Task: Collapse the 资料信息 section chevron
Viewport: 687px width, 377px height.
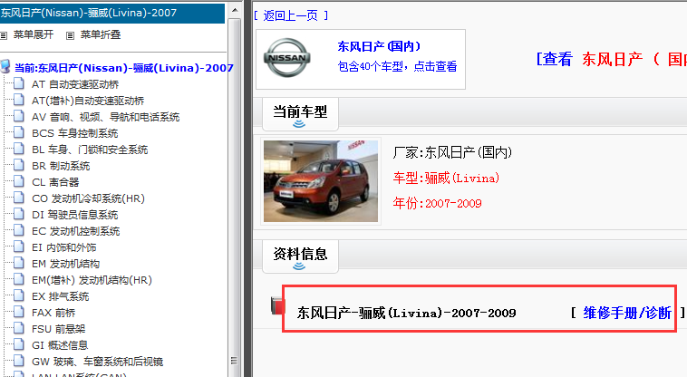Action: coord(299,266)
